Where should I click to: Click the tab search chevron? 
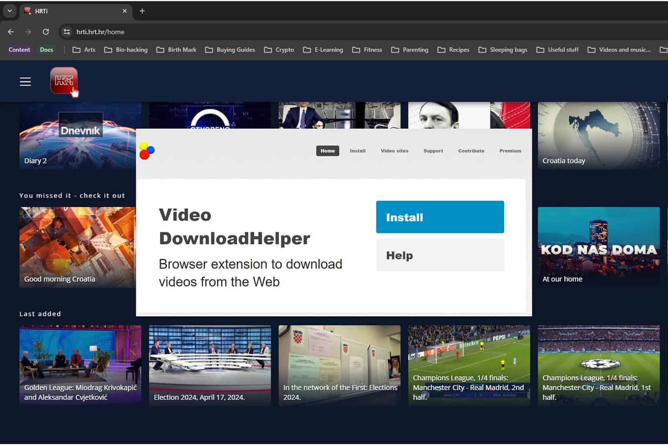pyautogui.click(x=9, y=10)
